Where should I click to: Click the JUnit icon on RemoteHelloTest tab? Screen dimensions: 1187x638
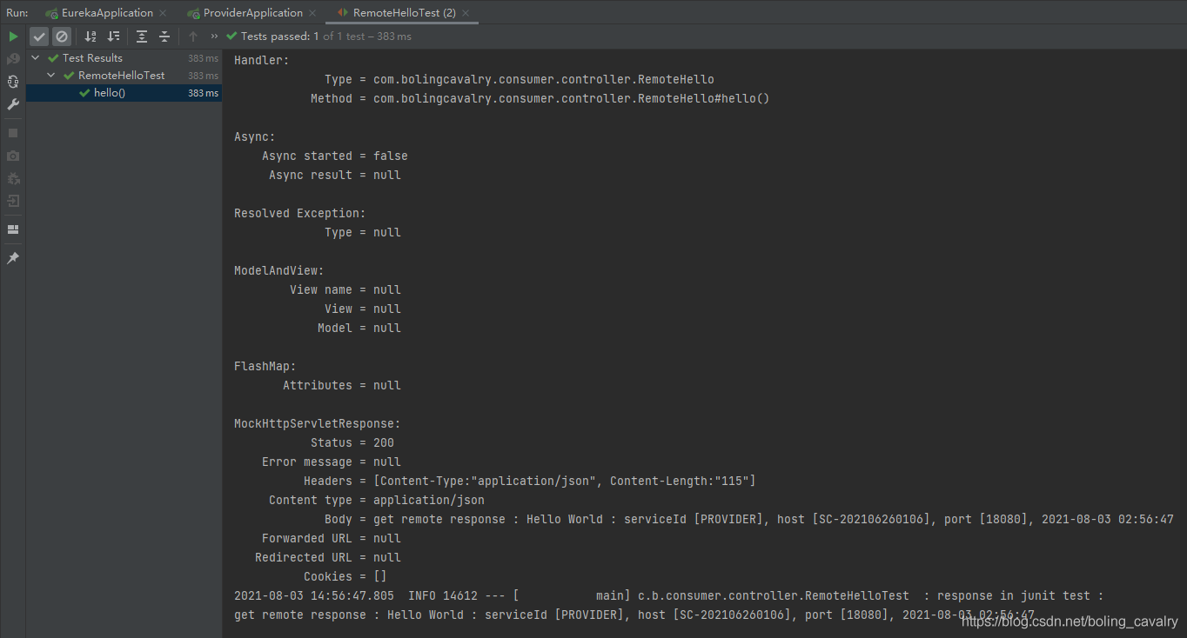pos(343,13)
